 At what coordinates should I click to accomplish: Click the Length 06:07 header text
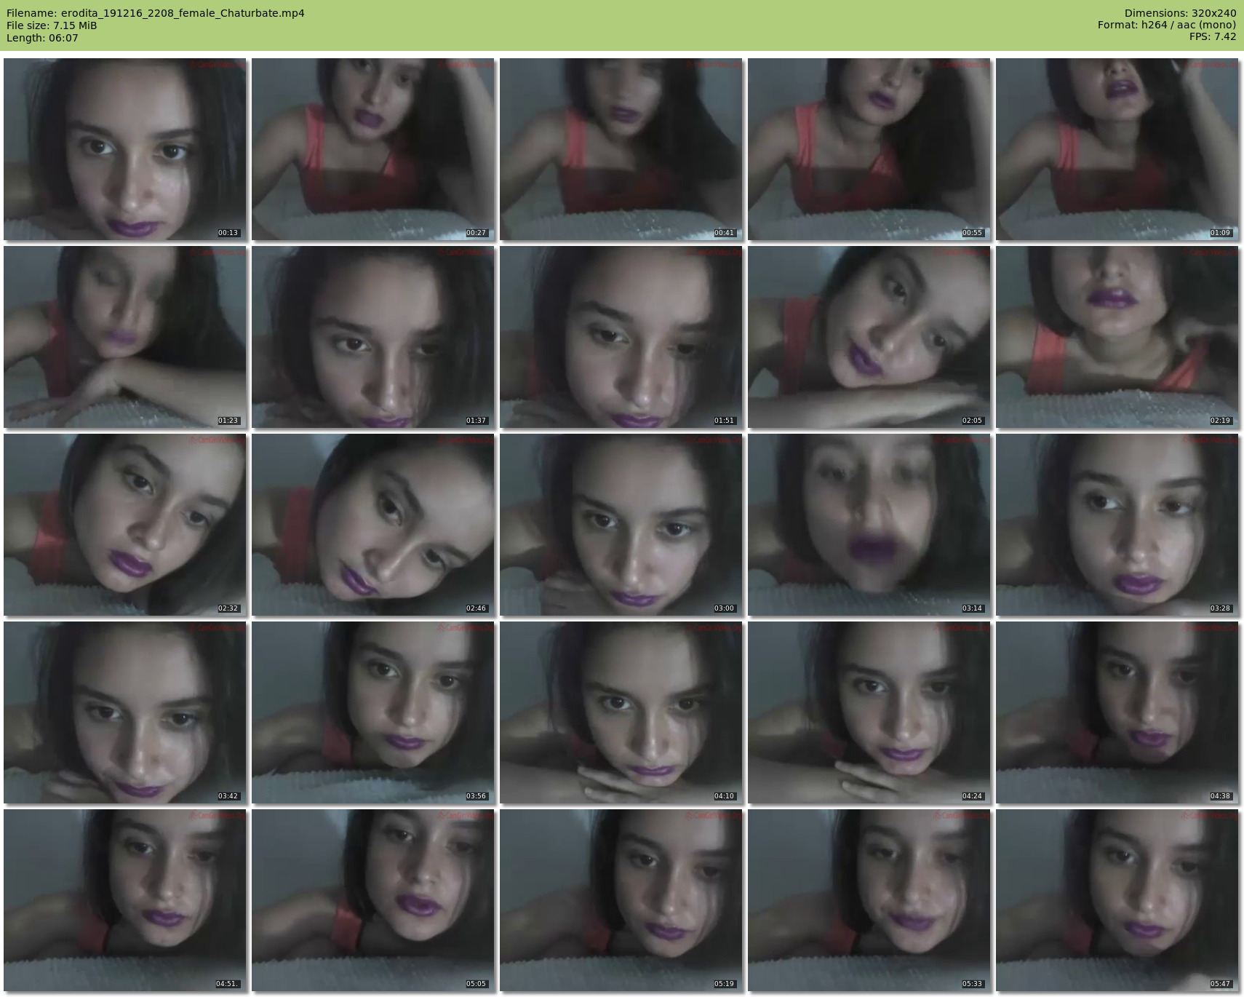[42, 38]
